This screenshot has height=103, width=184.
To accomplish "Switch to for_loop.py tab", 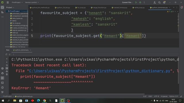I will click(x=80, y=8).
